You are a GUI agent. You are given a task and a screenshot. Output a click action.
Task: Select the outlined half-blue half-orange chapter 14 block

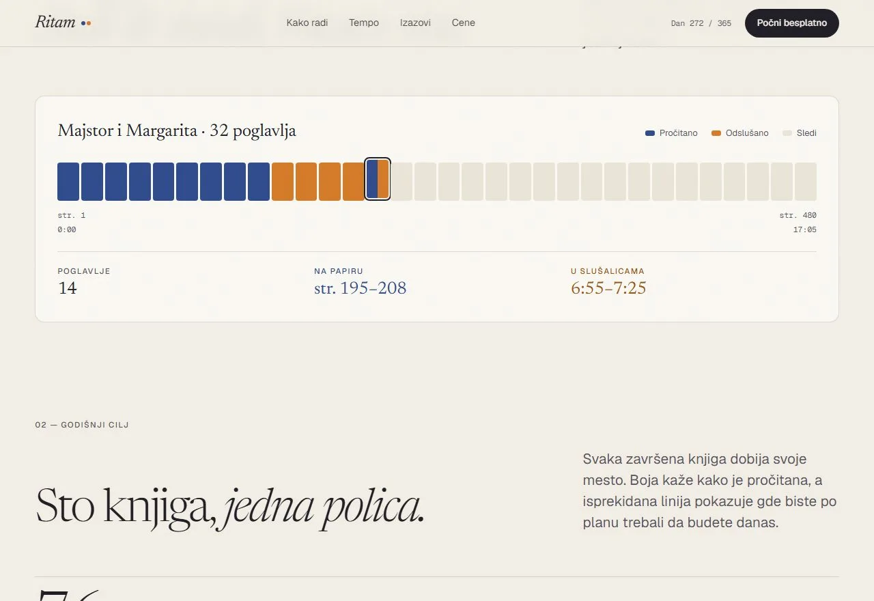coord(378,179)
